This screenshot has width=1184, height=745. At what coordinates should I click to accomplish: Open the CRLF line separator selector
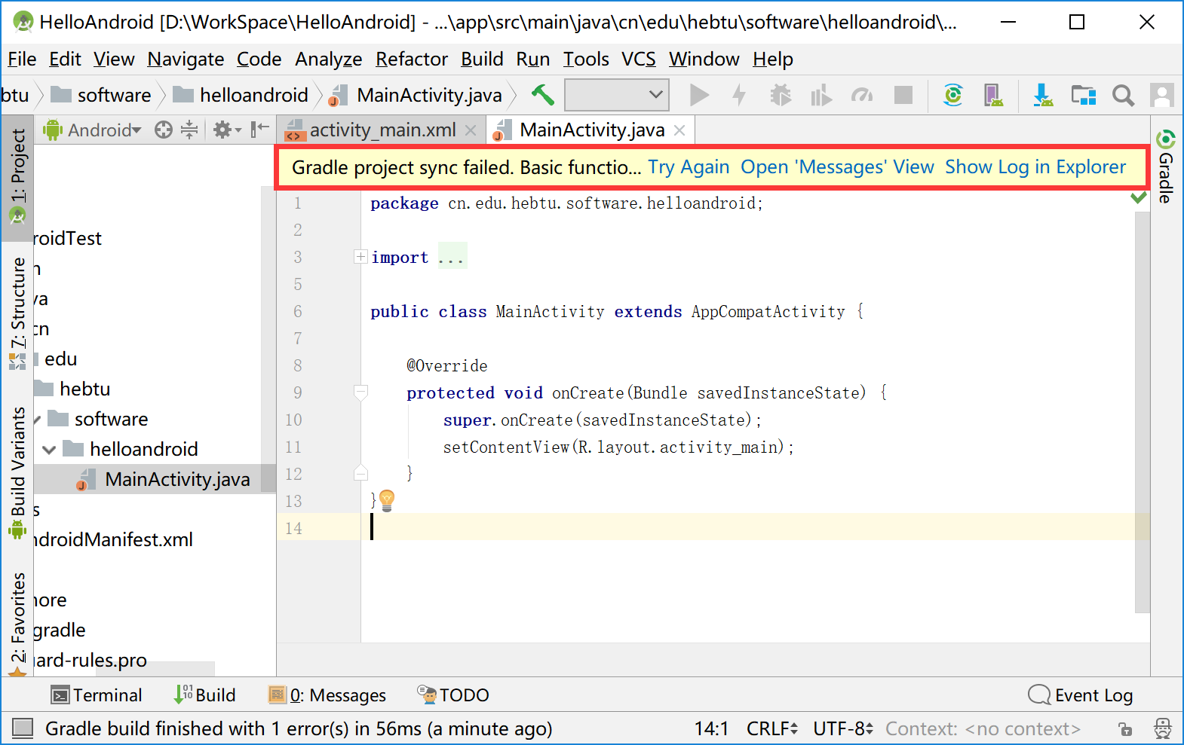(772, 728)
